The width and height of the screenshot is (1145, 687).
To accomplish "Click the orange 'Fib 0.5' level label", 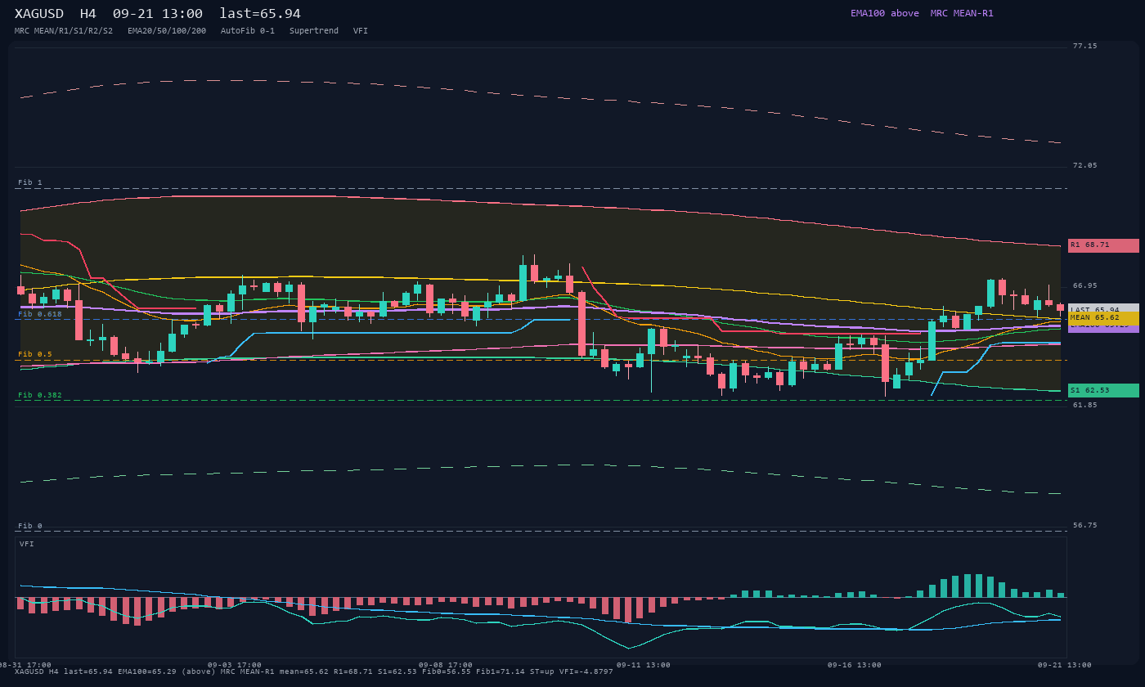I will click(35, 354).
